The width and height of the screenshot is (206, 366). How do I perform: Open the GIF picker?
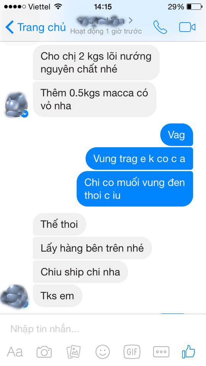(132, 351)
